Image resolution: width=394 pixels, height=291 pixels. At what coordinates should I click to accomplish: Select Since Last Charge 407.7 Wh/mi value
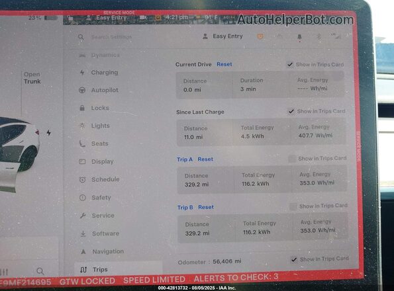(x=315, y=135)
